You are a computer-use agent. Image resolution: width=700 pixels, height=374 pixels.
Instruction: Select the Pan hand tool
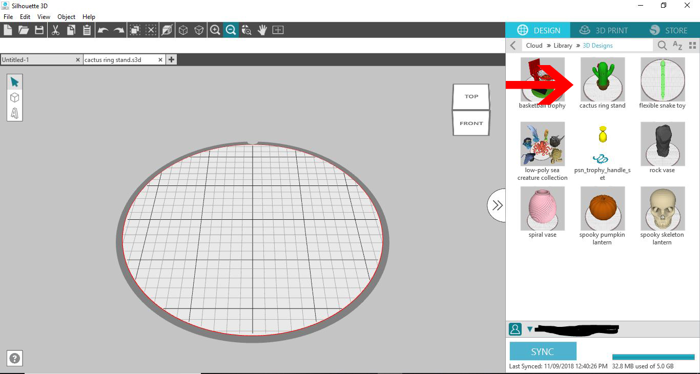coord(262,30)
